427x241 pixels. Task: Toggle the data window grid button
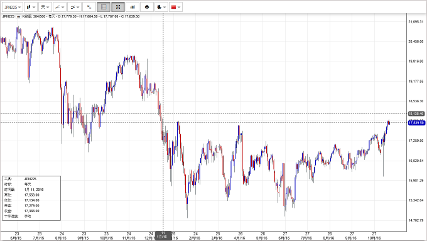104,7
